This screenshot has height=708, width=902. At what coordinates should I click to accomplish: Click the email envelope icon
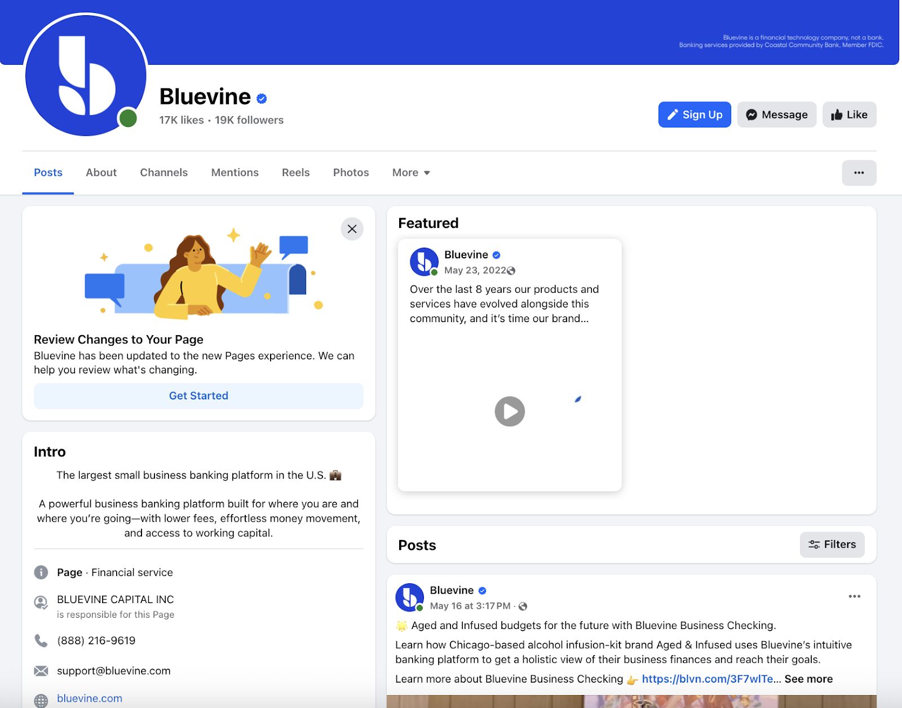coord(41,671)
